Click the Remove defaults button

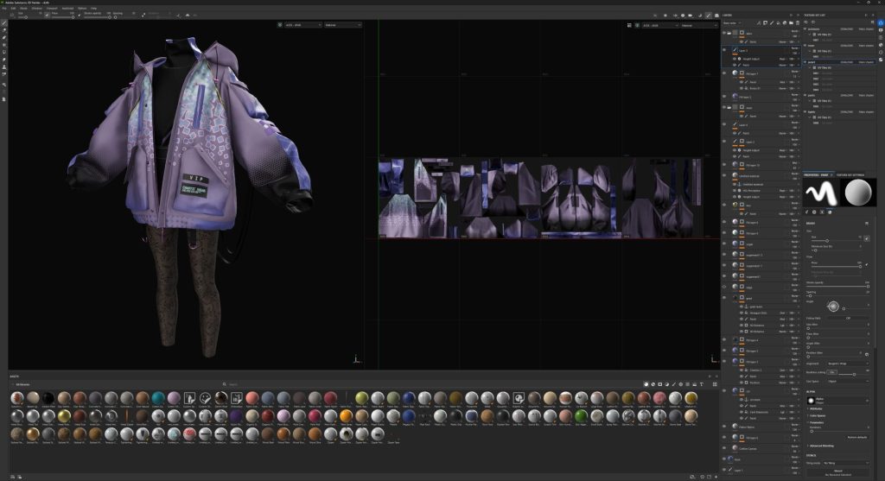pyautogui.click(x=856, y=438)
